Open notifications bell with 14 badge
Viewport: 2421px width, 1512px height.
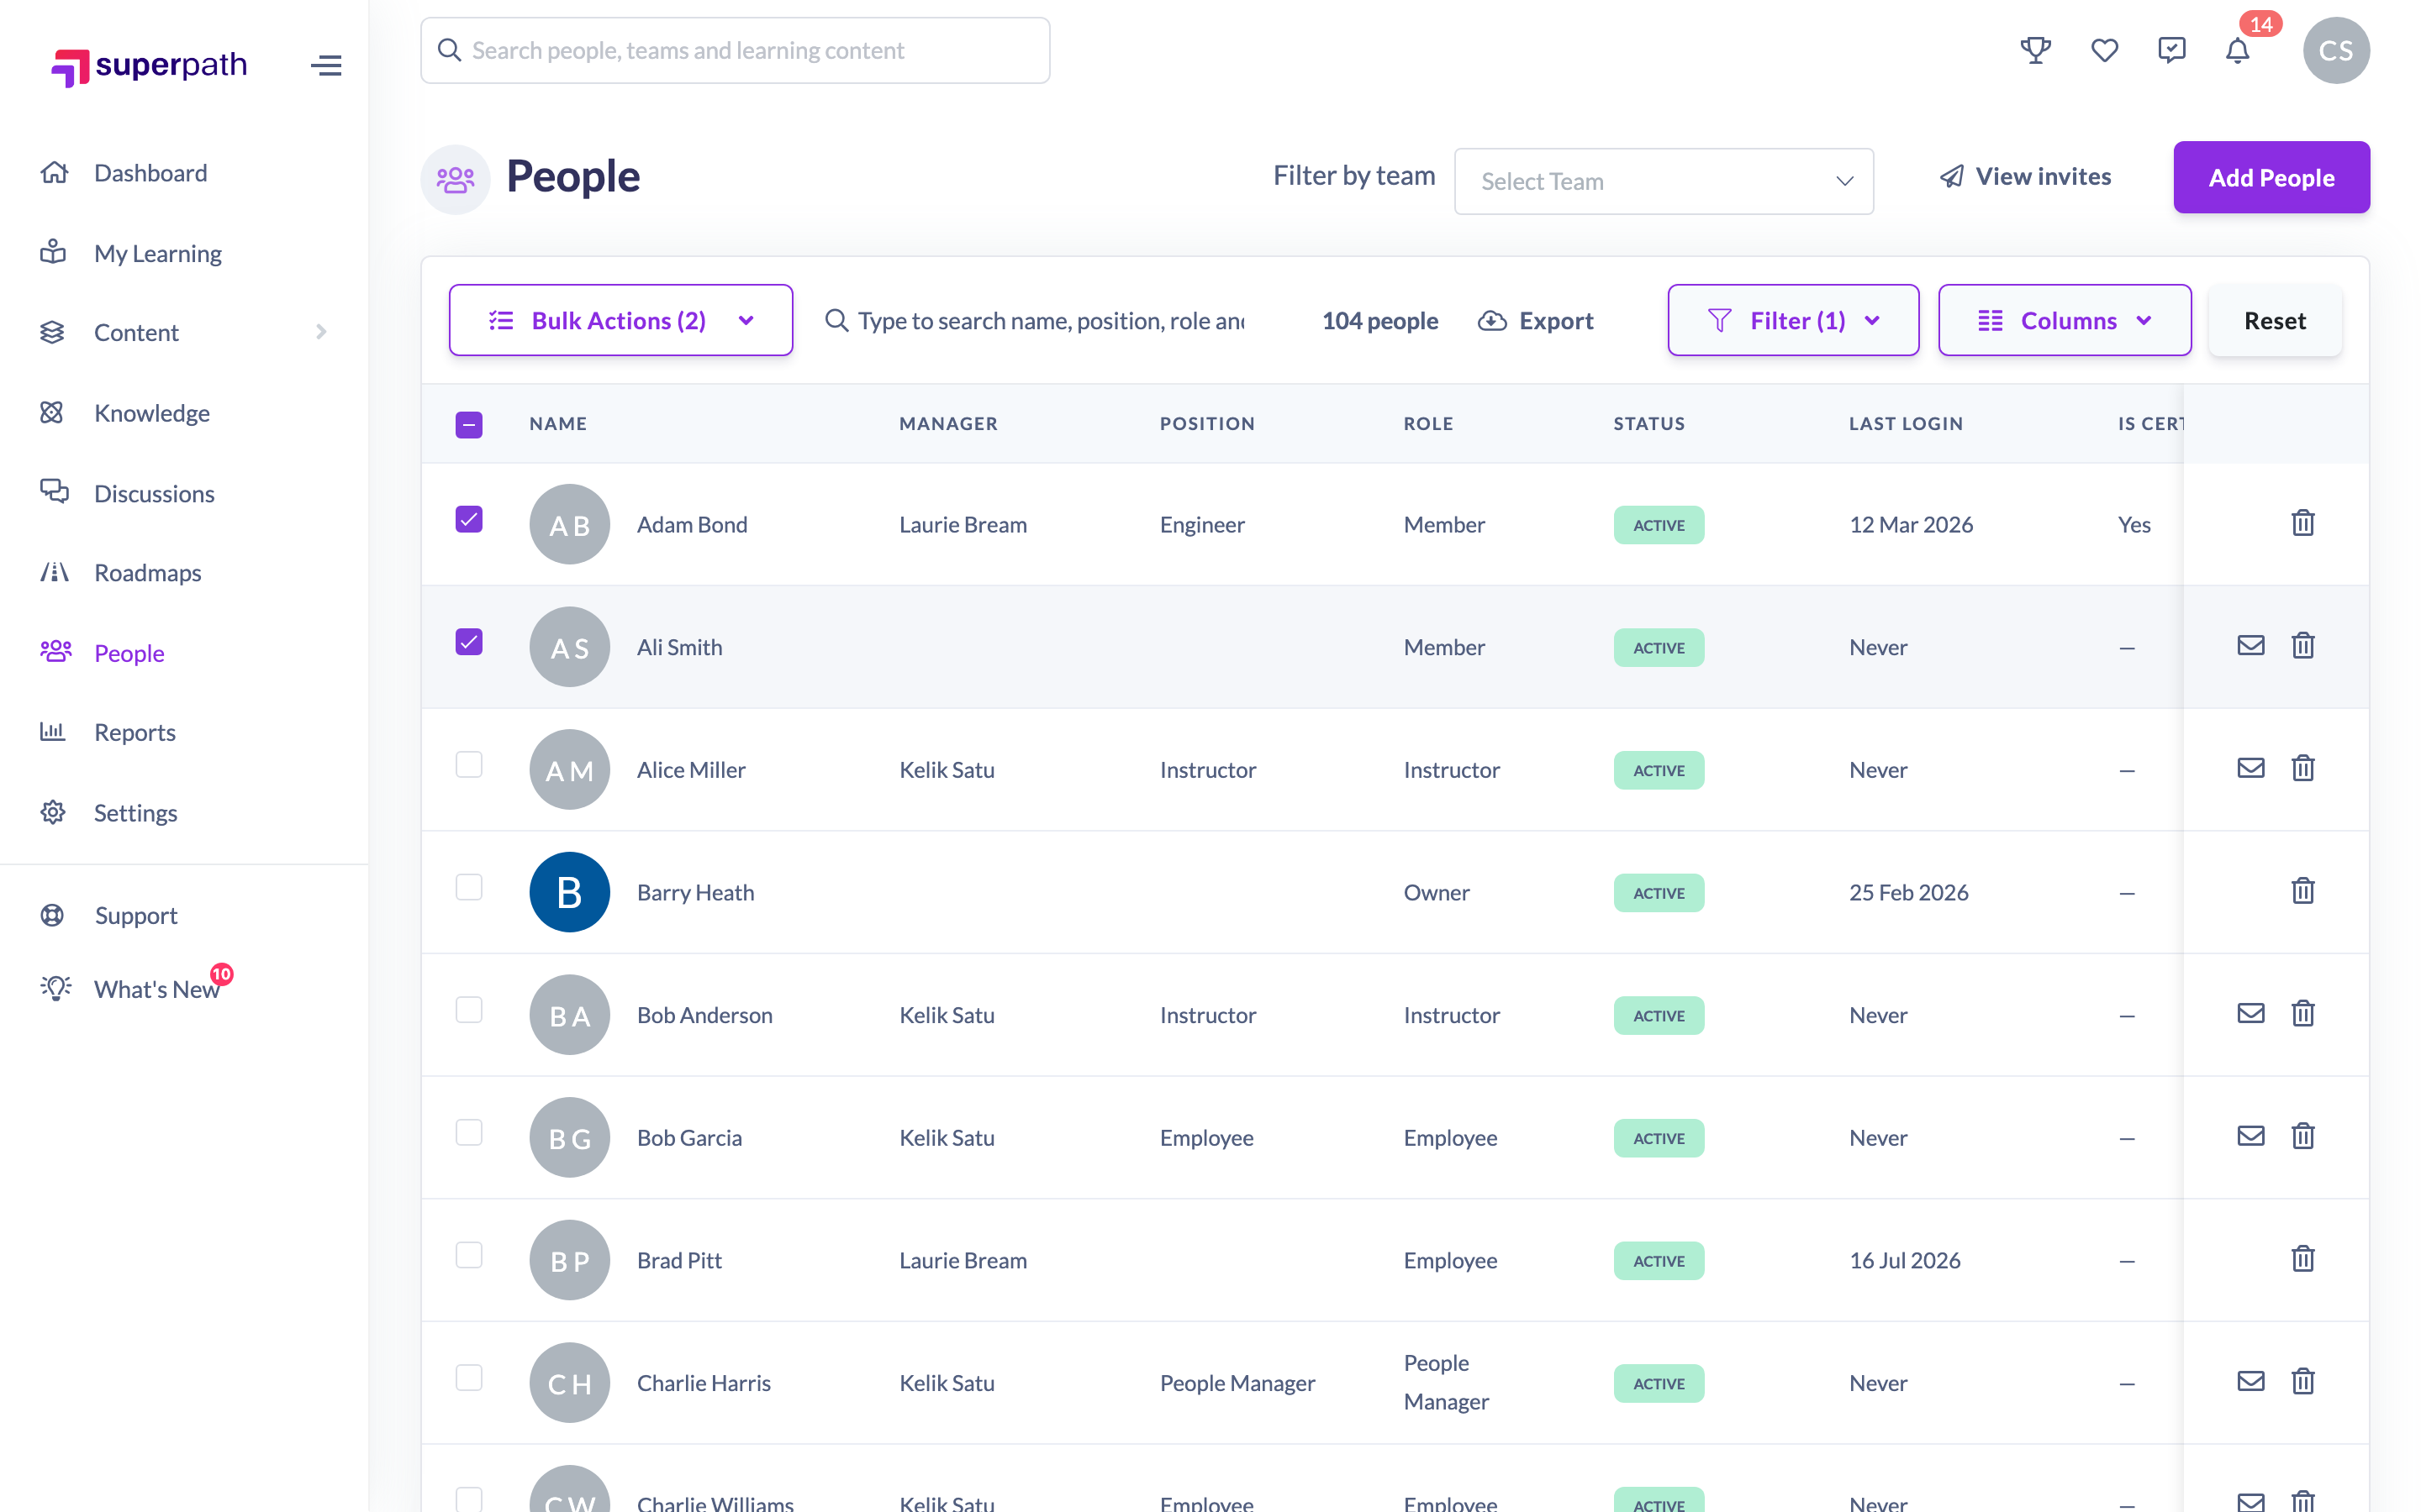pyautogui.click(x=2237, y=50)
